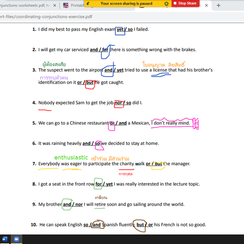Image resolution: width=244 pixels, height=244 pixels.
Task: Click the UK flag favicon on the Printable tab
Action: [x=66, y=5]
